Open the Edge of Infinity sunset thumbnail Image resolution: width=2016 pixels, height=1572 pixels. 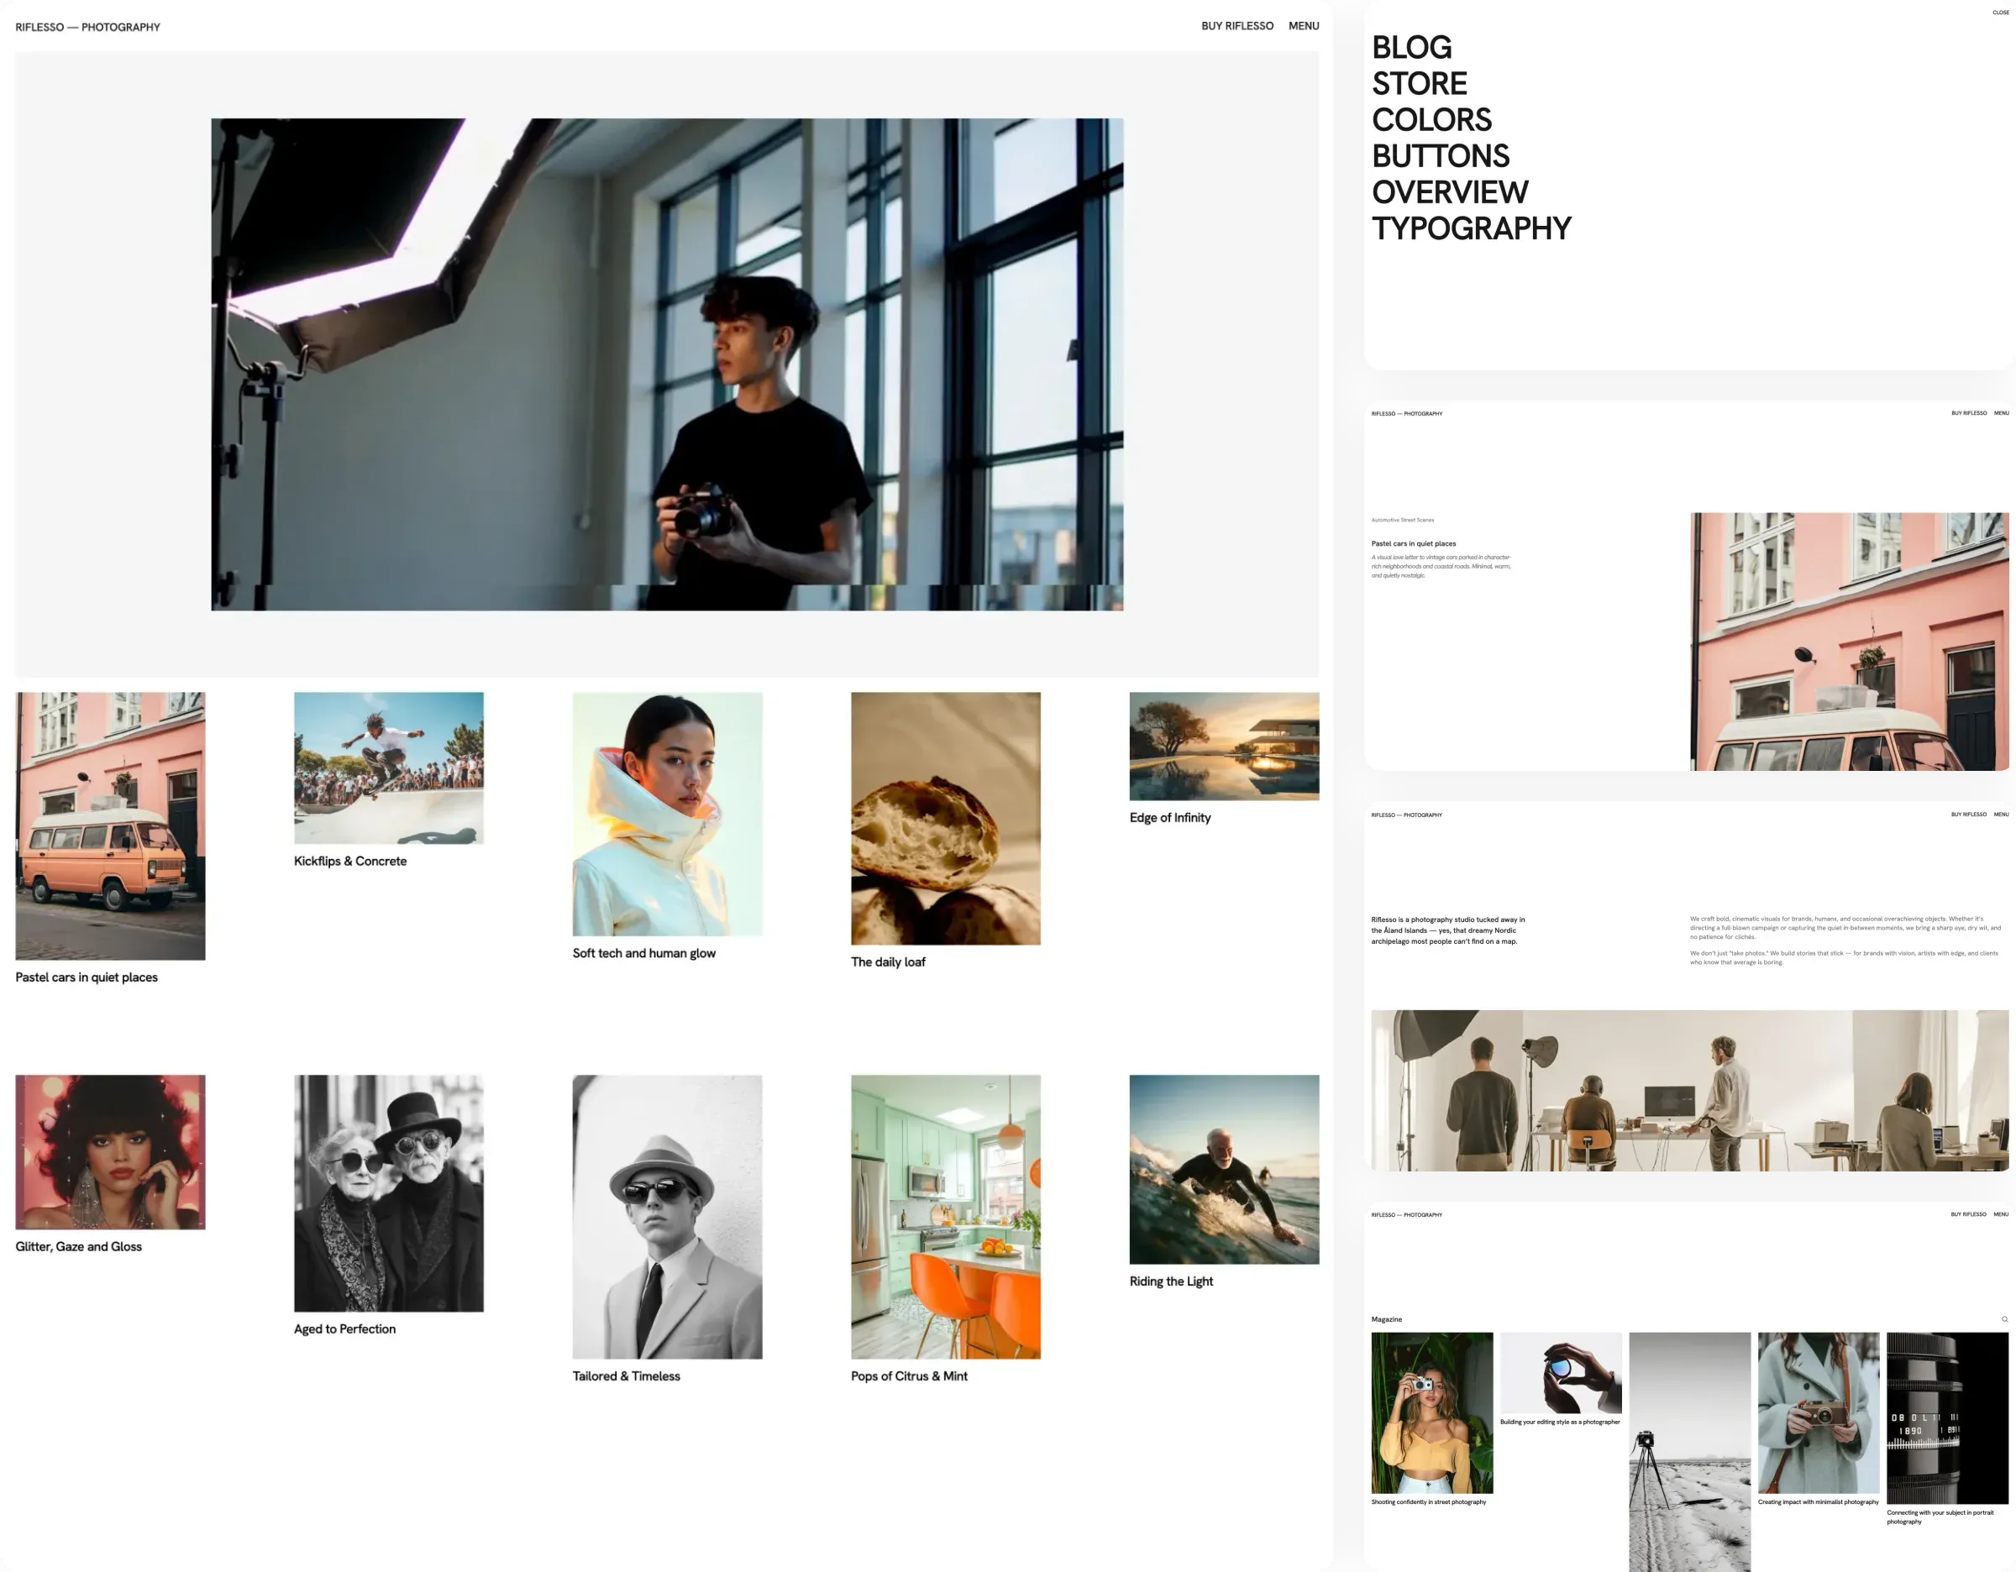tap(1224, 747)
